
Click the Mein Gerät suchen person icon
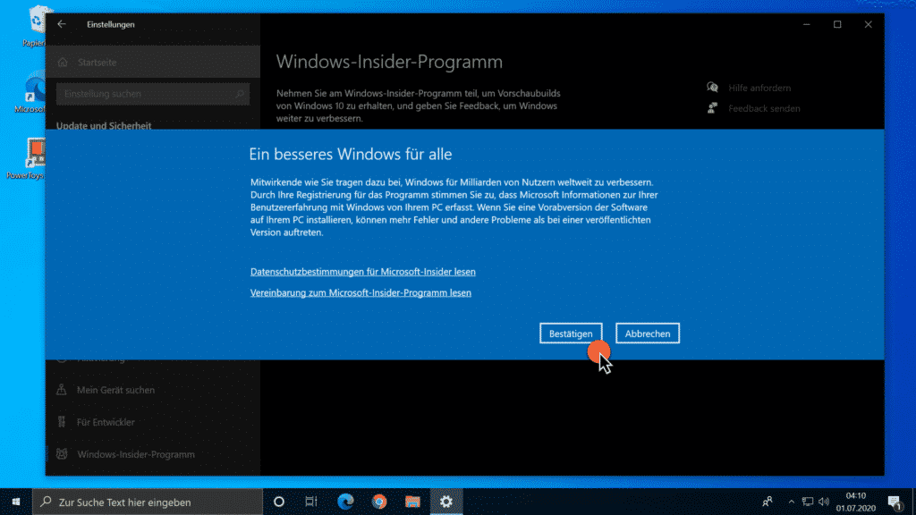(x=62, y=390)
